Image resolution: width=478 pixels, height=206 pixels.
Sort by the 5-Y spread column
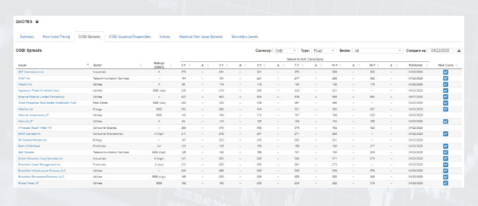260,65
